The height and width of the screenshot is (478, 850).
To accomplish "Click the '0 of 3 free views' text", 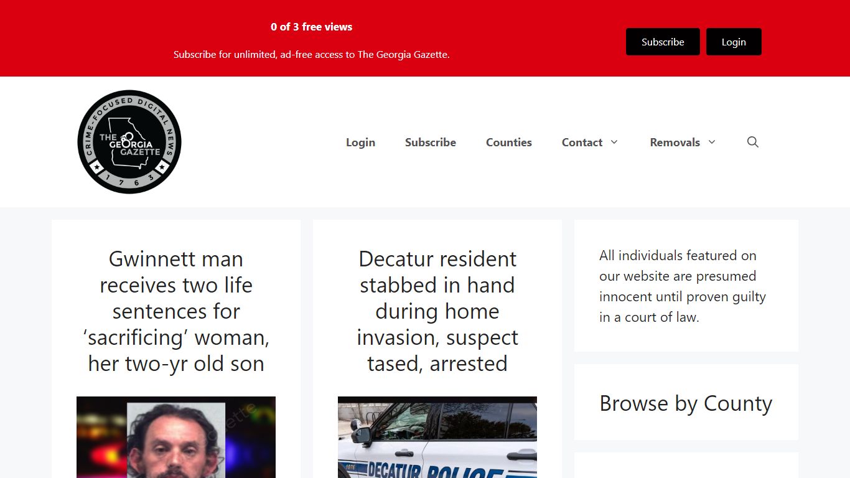I will tap(312, 27).
